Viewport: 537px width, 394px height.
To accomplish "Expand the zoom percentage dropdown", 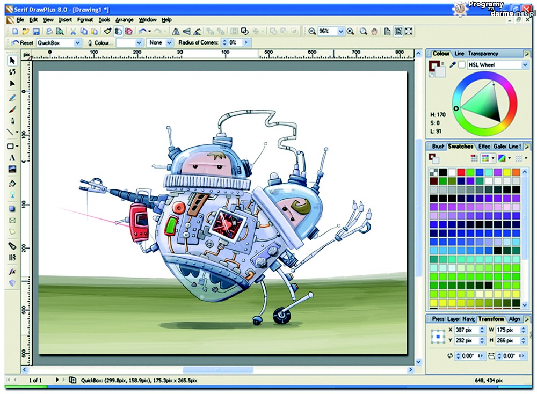I will tap(340, 32).
